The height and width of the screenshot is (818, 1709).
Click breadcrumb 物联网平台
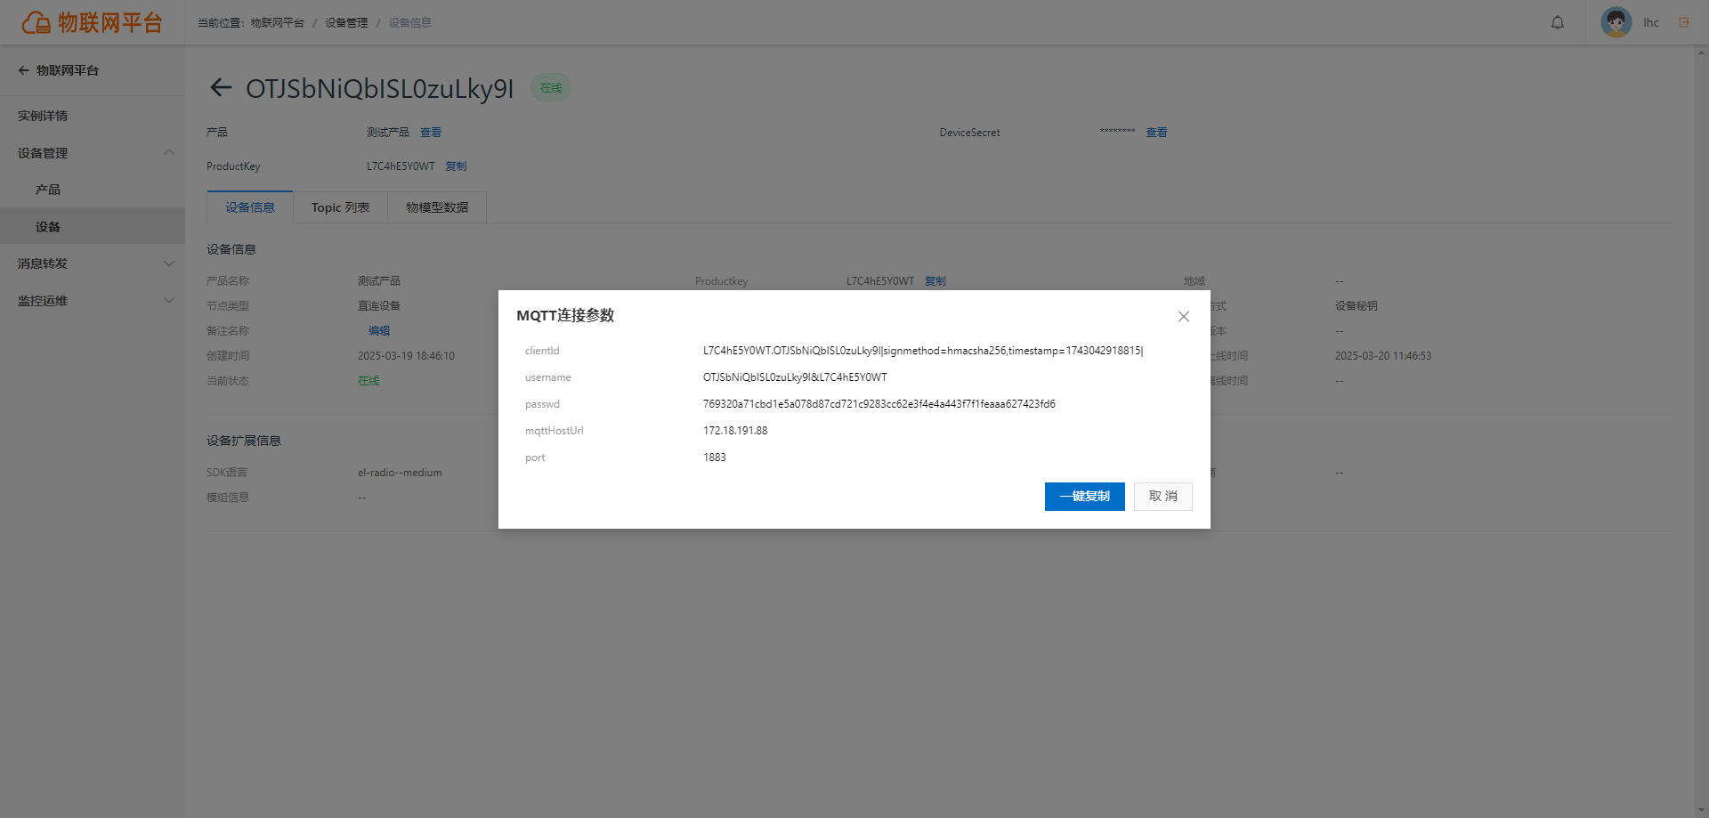tap(277, 23)
